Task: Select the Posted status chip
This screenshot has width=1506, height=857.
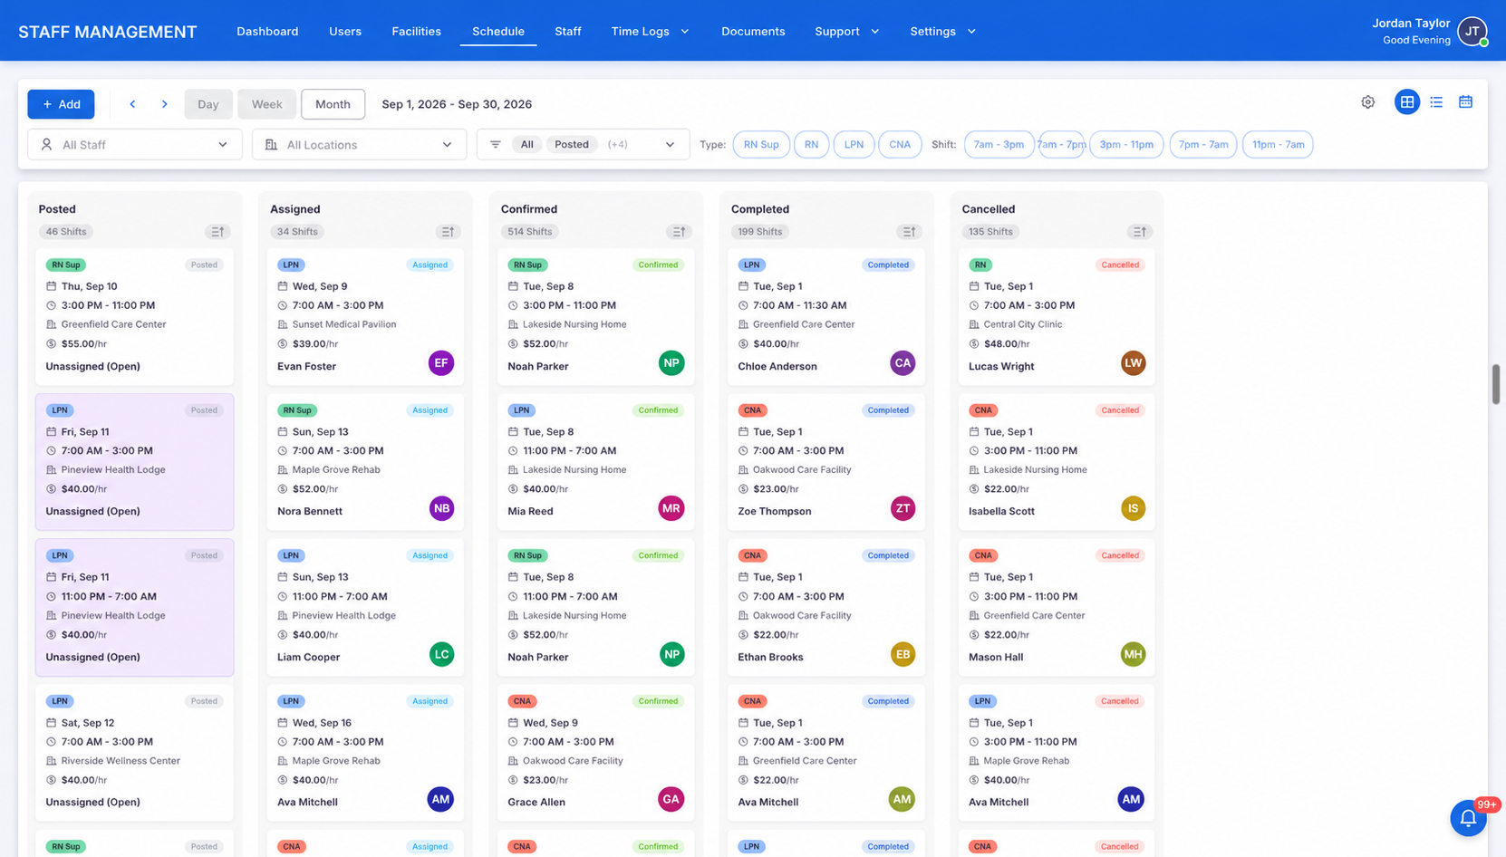Action: tap(572, 145)
